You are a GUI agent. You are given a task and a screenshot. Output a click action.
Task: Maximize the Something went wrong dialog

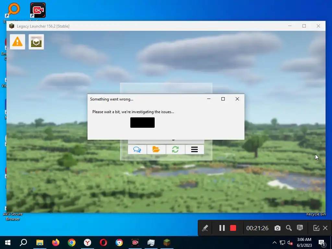click(223, 99)
